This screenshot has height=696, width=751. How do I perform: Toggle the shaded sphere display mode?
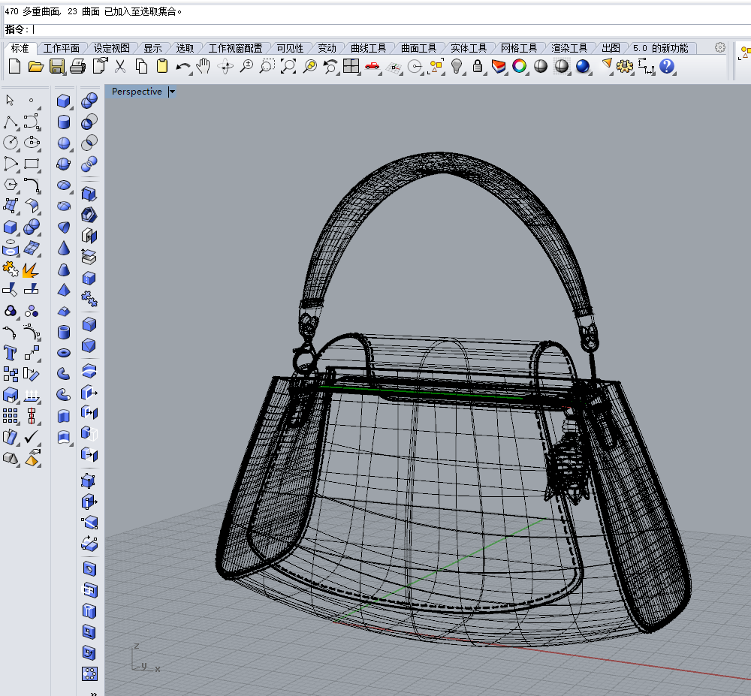click(541, 66)
